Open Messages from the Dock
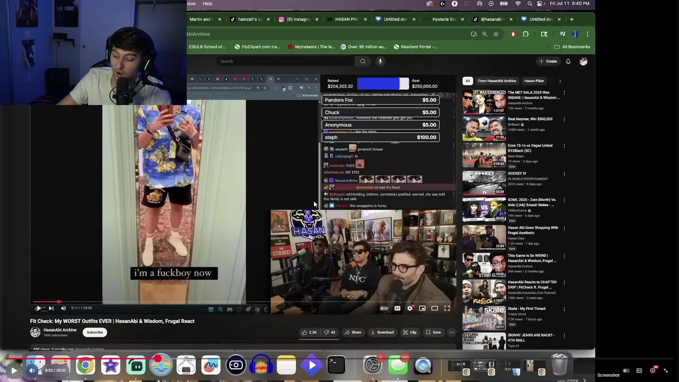 tap(398, 366)
